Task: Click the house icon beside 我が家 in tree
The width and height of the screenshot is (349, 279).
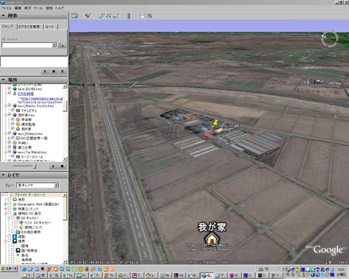Action: tap(18, 129)
